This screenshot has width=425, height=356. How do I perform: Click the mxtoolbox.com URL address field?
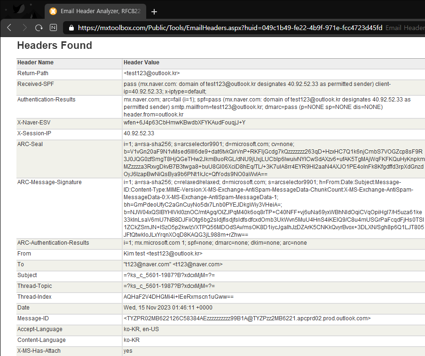[x=230, y=28]
